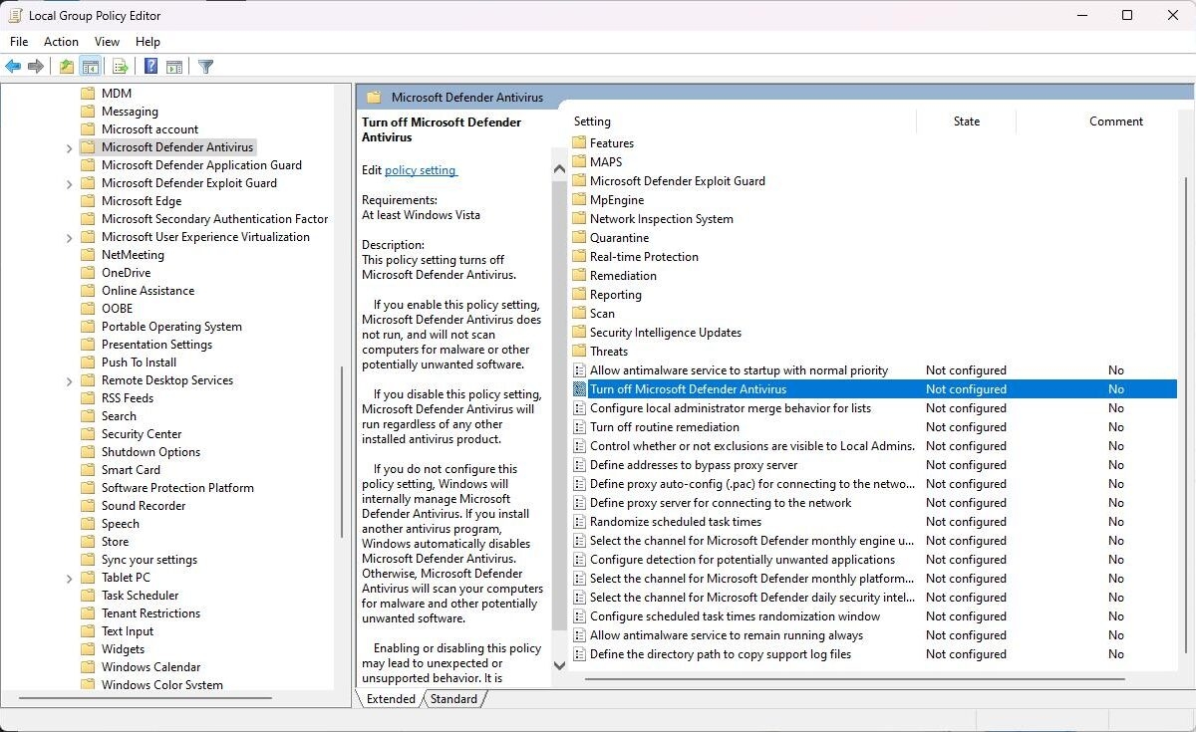
Task: Click policy icon beside Define addresses to bypass proxy
Action: [x=580, y=465]
